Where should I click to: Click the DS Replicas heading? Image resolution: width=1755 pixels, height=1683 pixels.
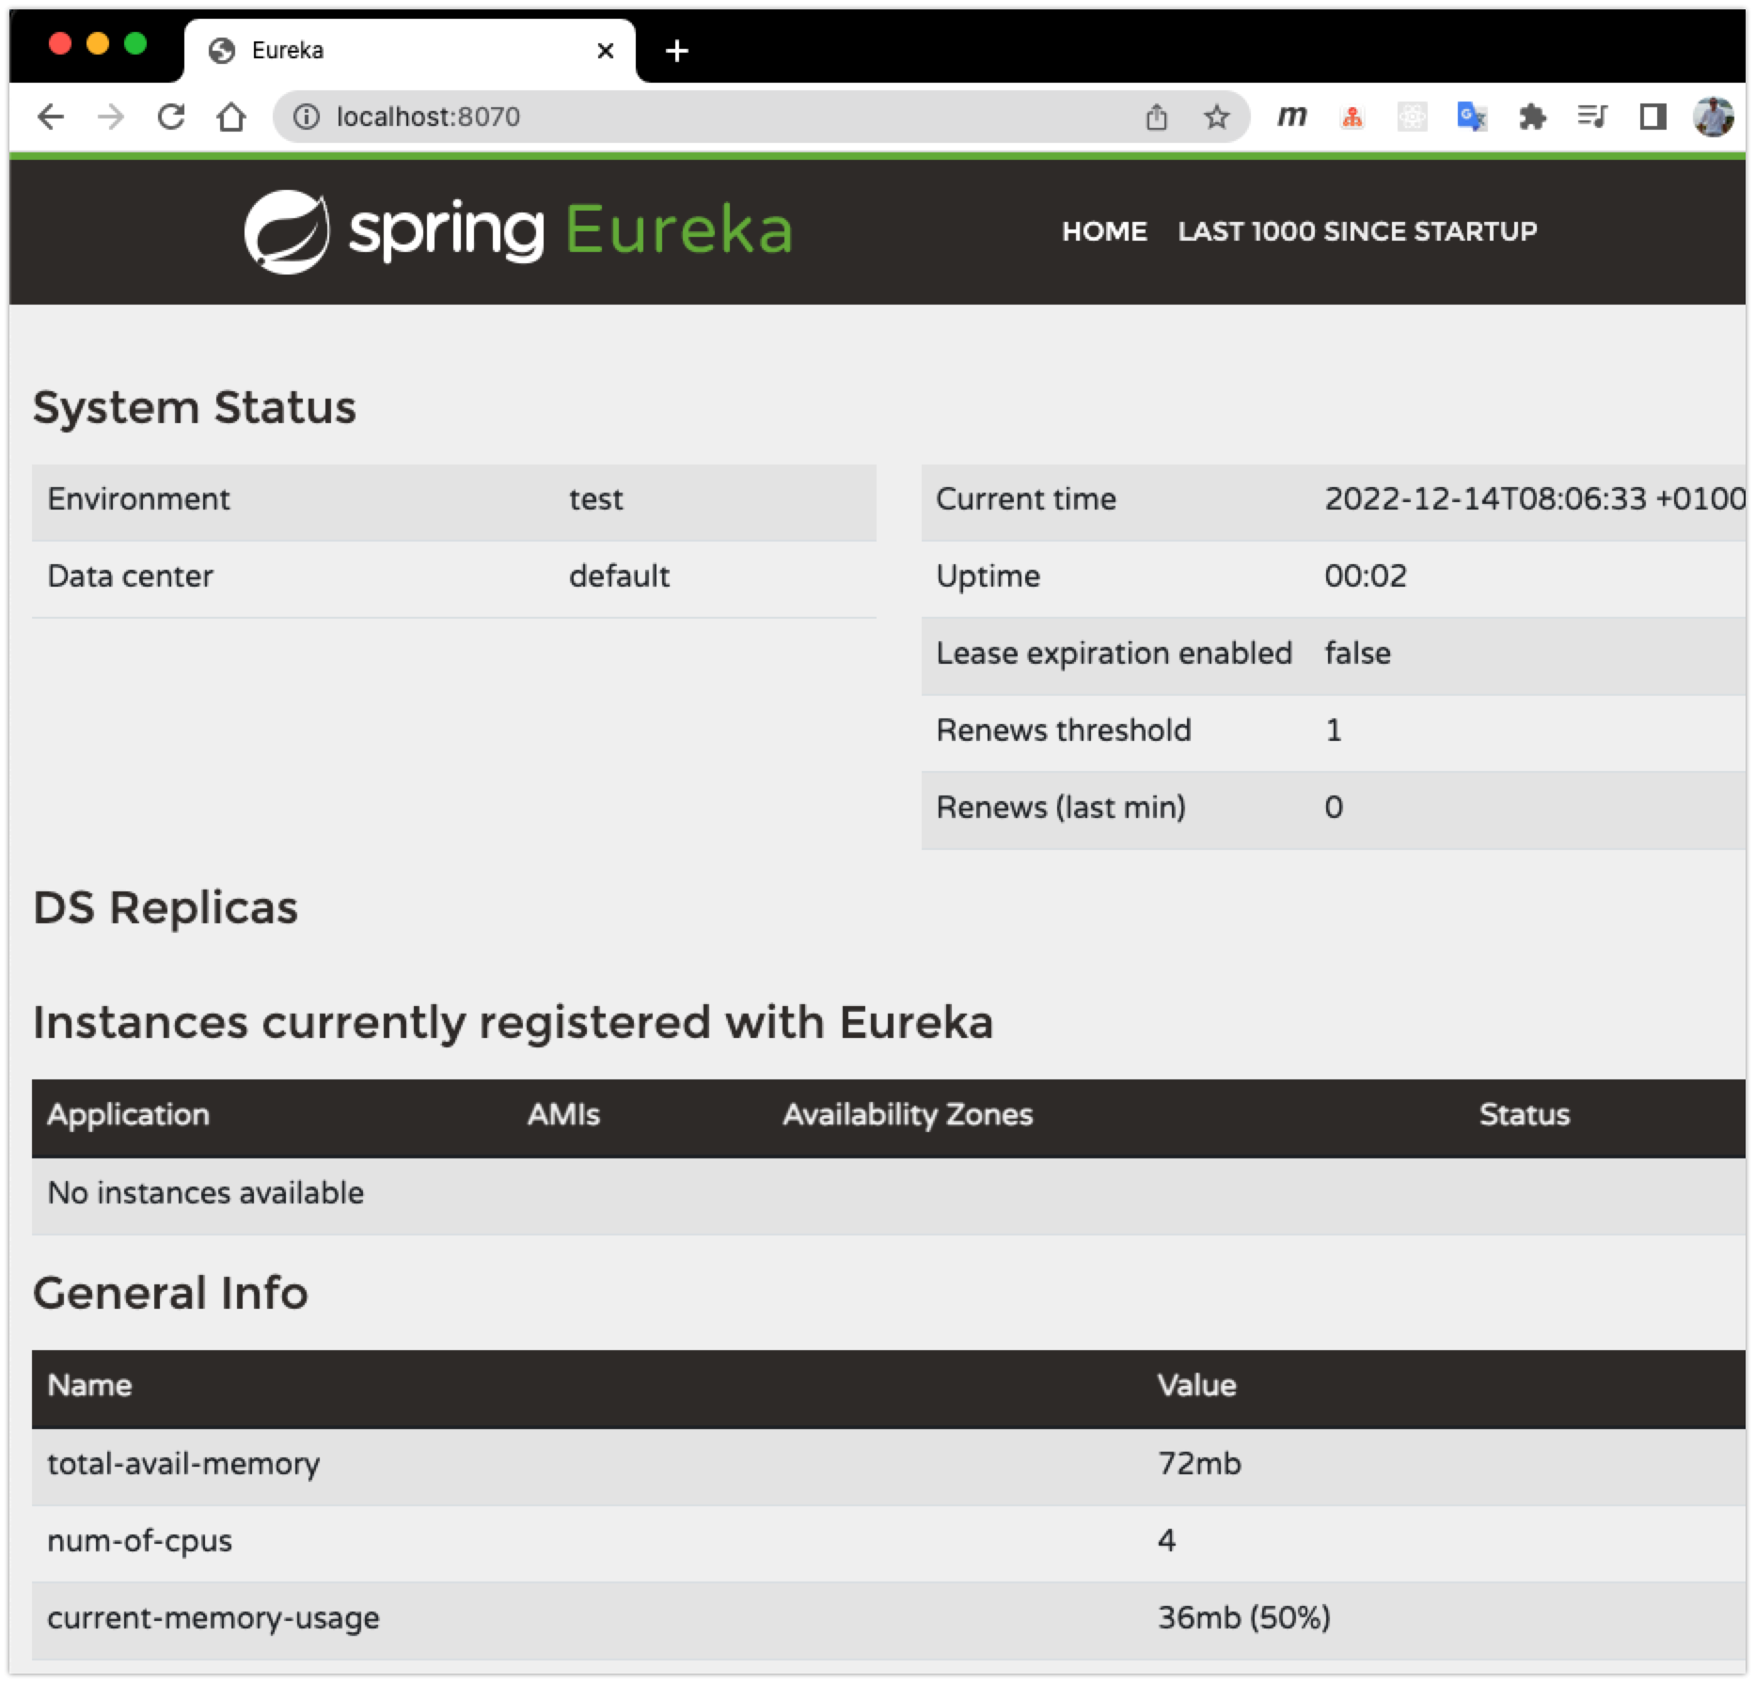click(x=166, y=908)
